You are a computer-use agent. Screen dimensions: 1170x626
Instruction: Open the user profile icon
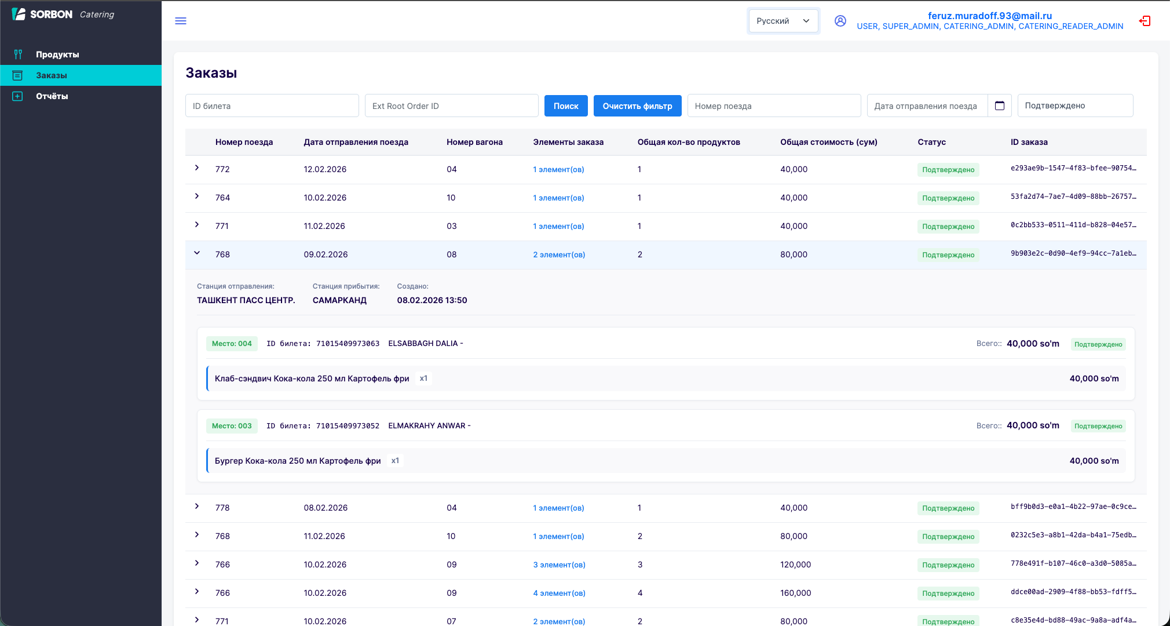coord(841,21)
